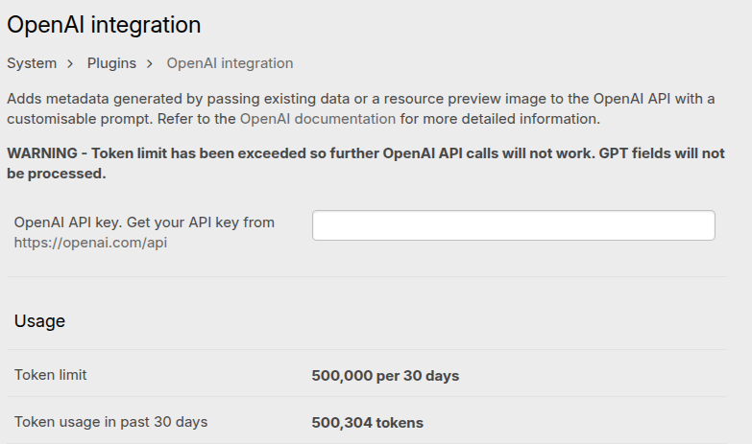Click the divider line above Usage heading
Image resolution: width=752 pixels, height=444 pixels.
click(x=366, y=277)
